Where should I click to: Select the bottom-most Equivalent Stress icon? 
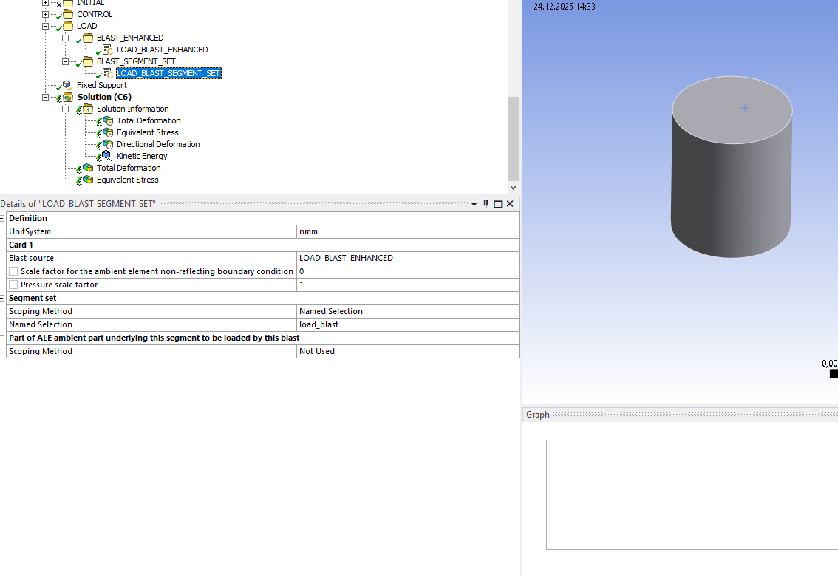[87, 180]
